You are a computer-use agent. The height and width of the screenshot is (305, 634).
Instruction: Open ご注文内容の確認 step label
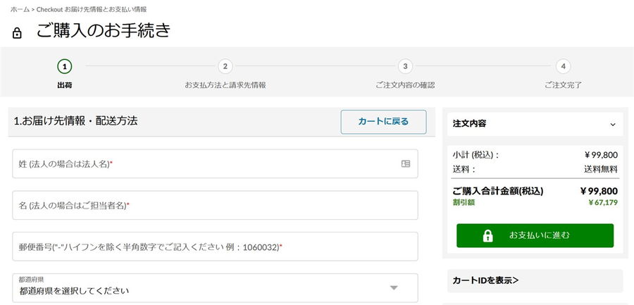coord(405,85)
